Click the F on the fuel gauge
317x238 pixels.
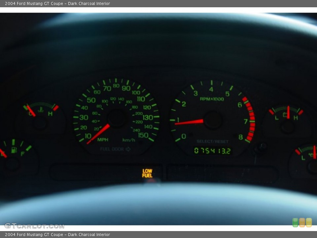(22, 154)
